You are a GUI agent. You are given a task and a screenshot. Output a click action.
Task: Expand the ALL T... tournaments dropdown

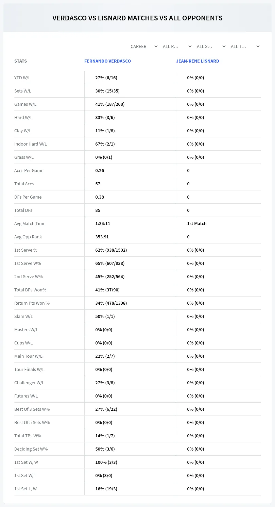click(x=245, y=46)
